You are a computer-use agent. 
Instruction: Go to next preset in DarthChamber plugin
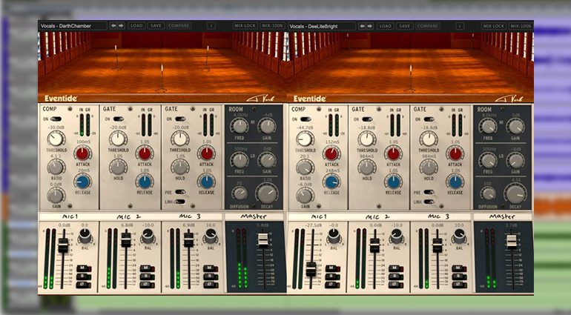pos(122,26)
